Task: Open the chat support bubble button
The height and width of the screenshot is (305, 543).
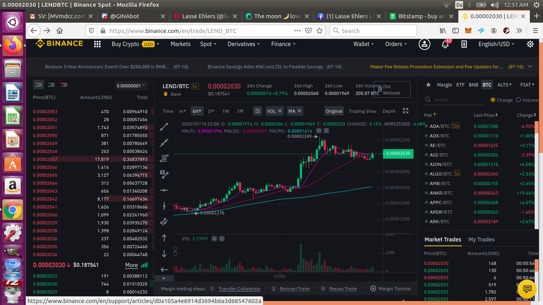Action: (527, 289)
